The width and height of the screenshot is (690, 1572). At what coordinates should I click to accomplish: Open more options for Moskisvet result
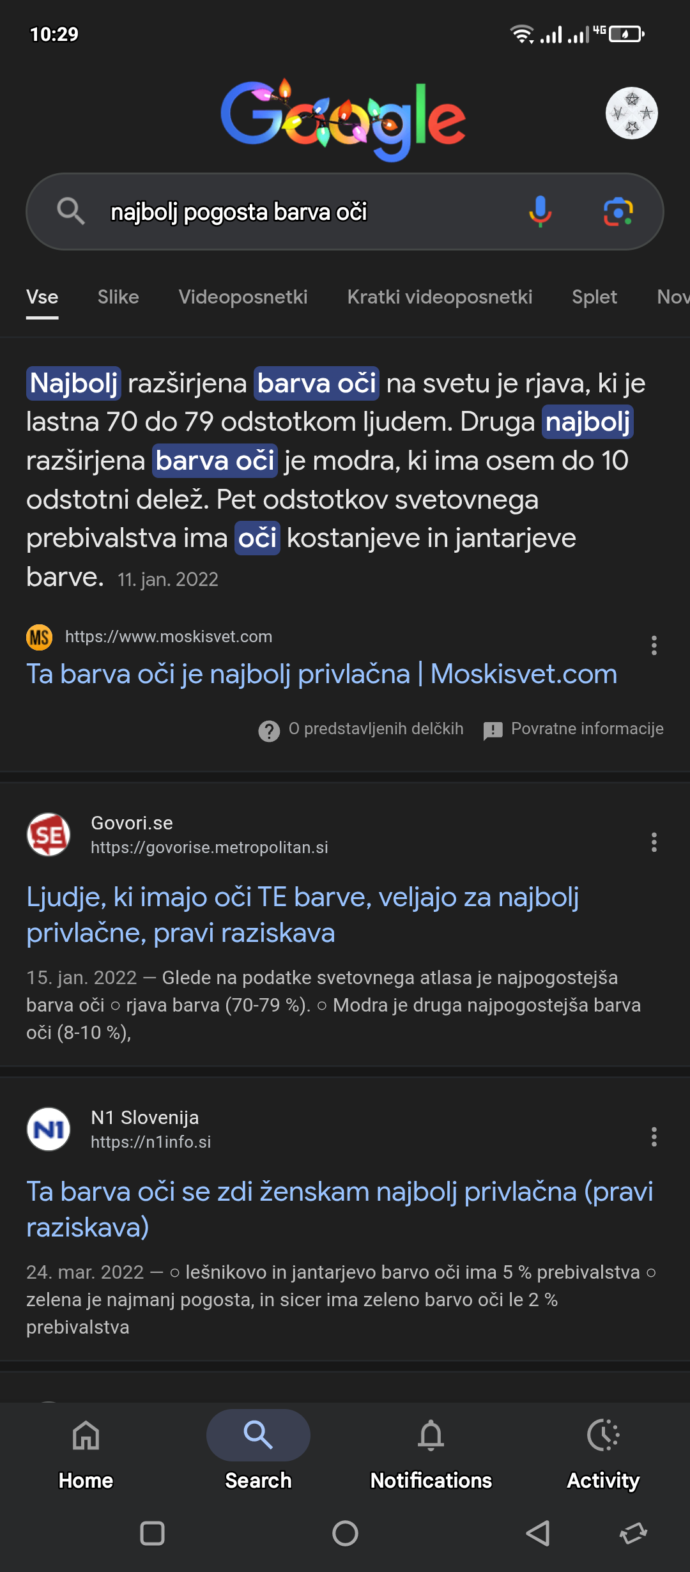coord(654,645)
